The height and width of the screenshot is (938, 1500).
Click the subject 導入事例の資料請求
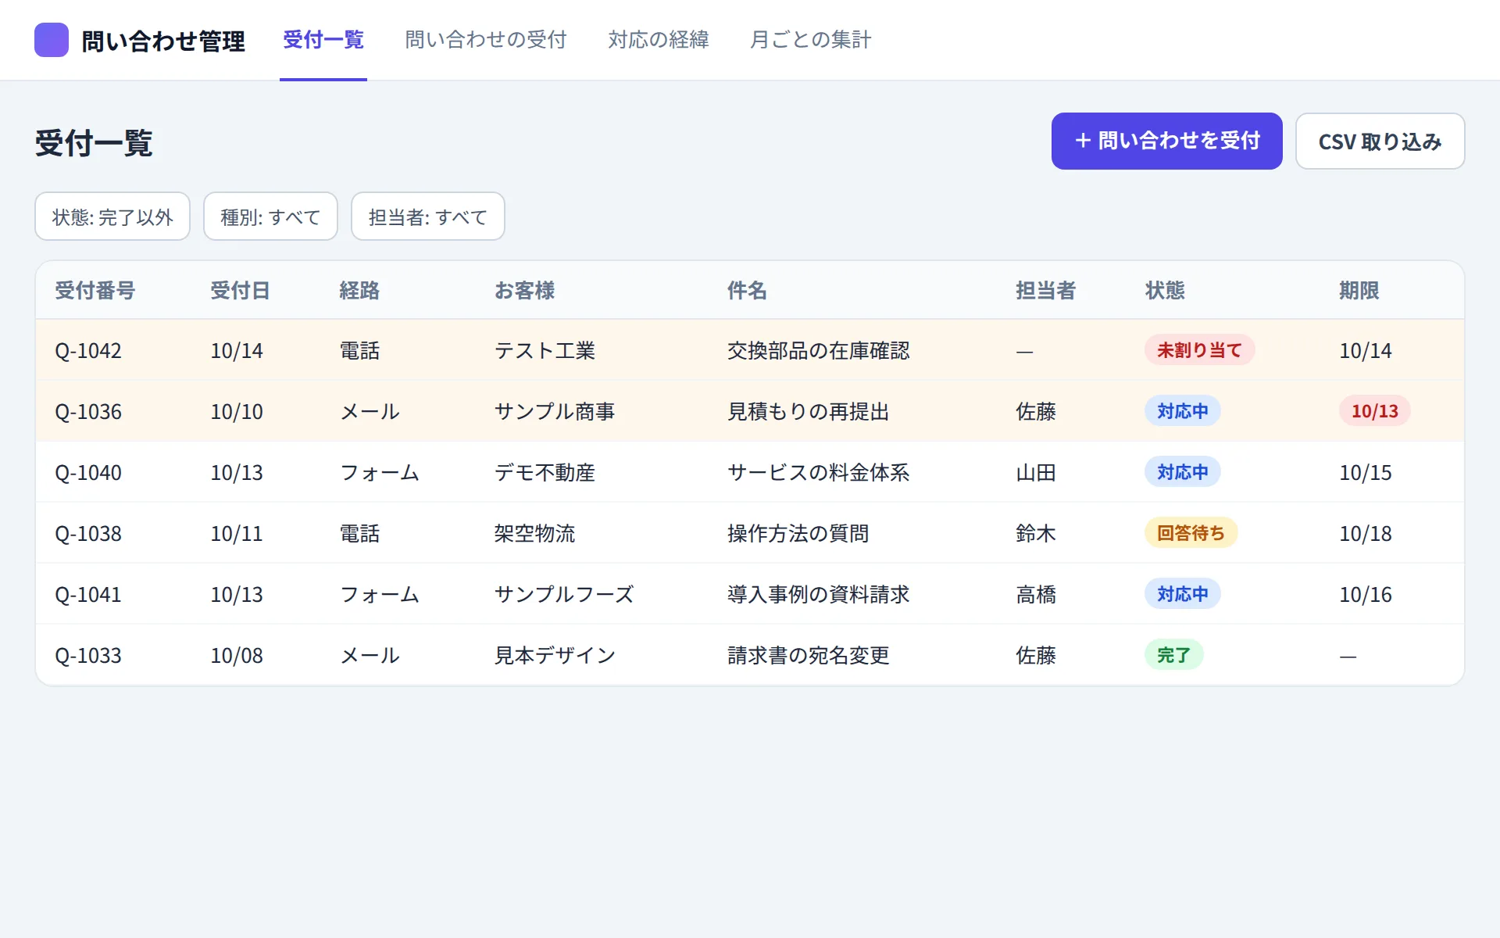coord(818,595)
